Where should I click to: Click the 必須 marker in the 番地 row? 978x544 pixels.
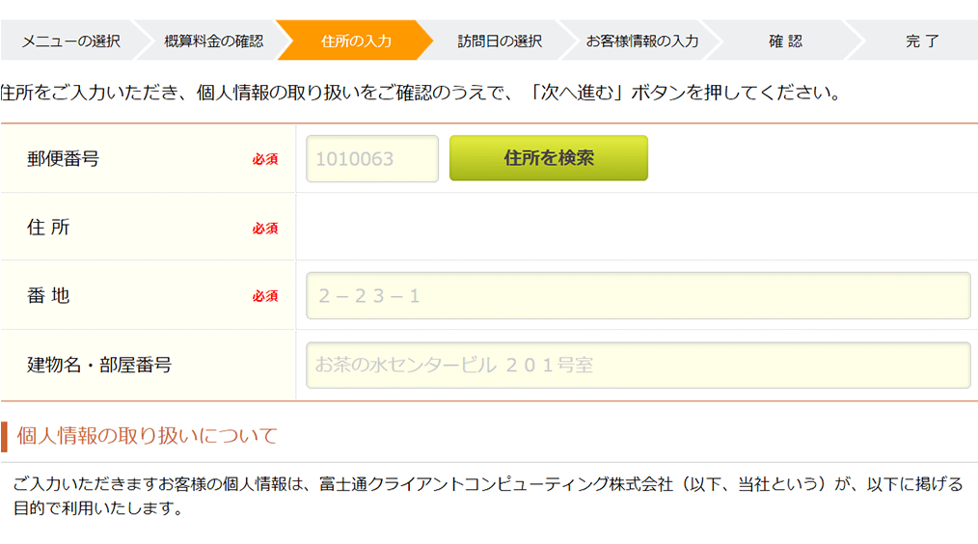(265, 297)
